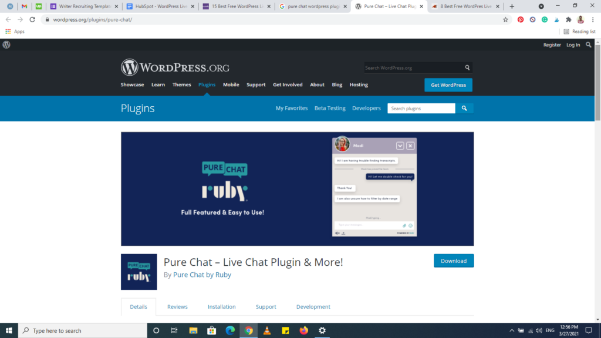Open My Favorites plugins link

[x=292, y=108]
